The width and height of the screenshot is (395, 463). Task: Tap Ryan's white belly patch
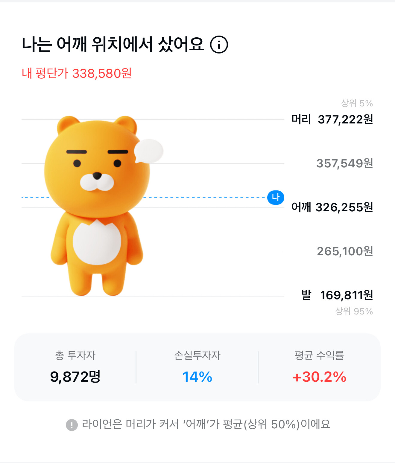click(97, 243)
